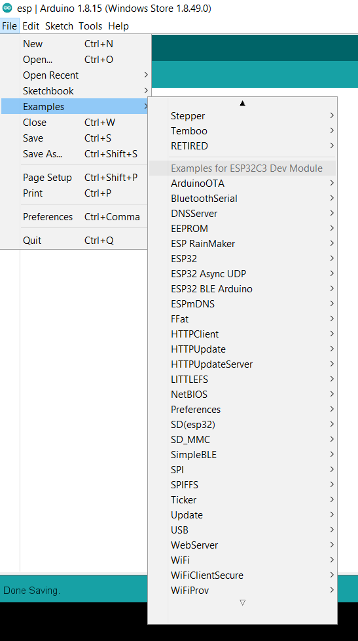Image resolution: width=358 pixels, height=641 pixels.
Task: Open BluetoothSerial examples submenu
Action: (242, 199)
